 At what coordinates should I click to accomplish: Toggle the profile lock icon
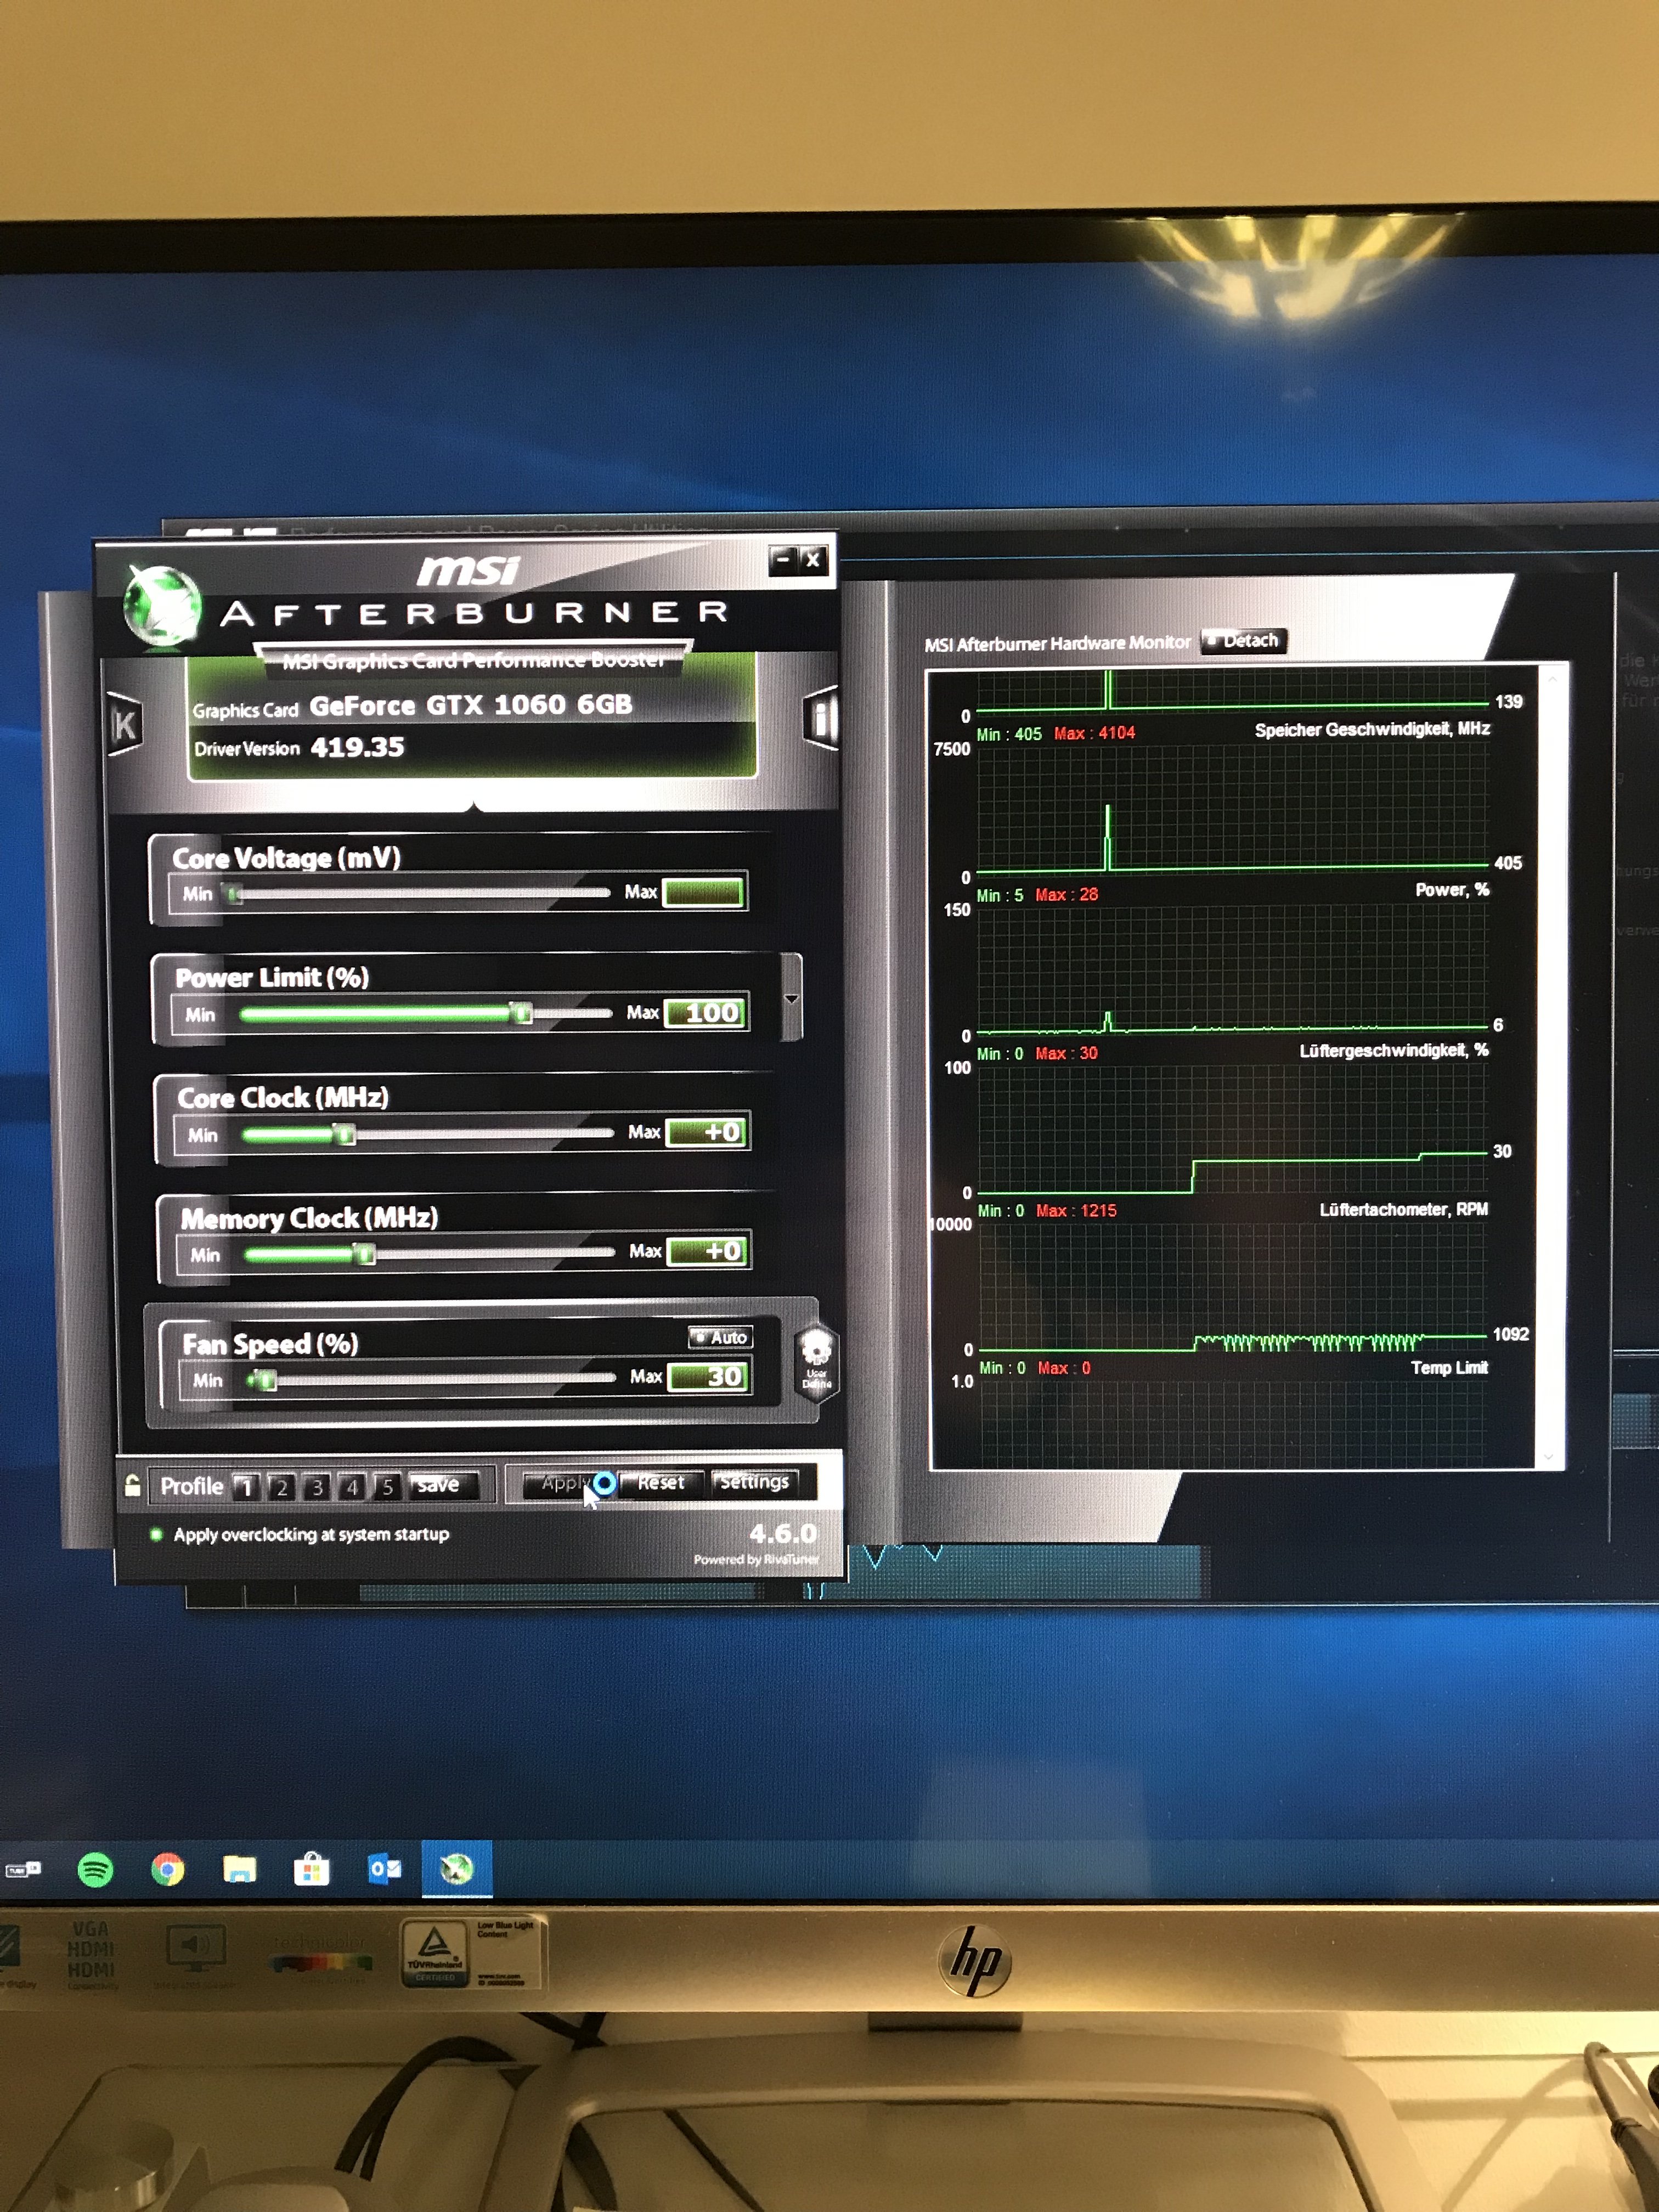coord(132,1485)
